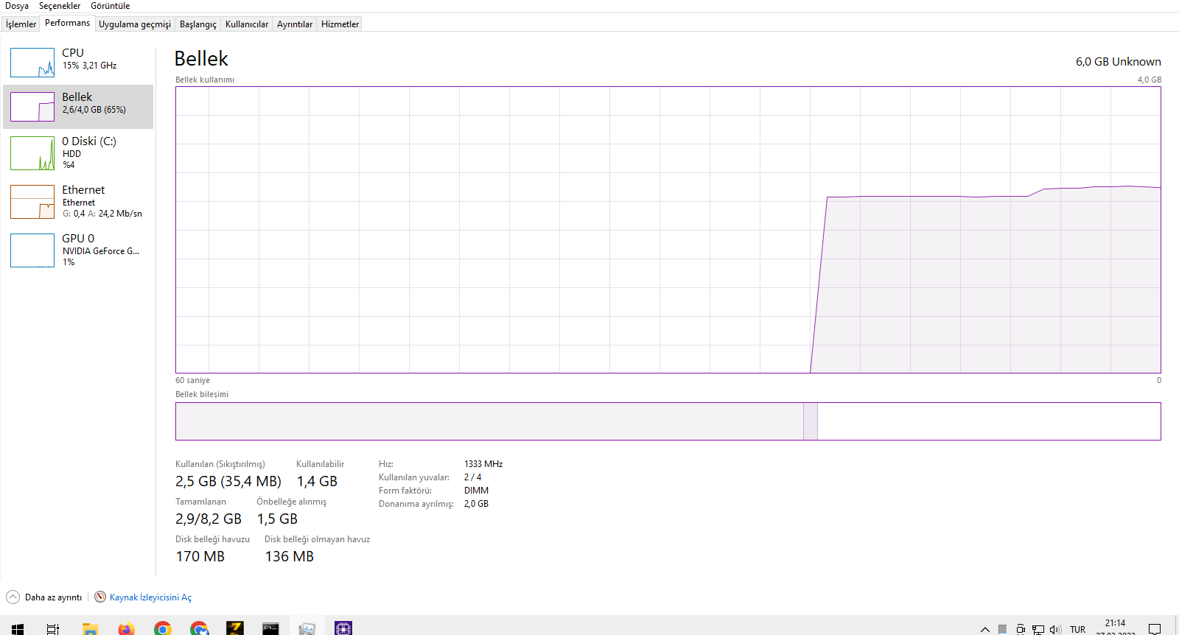Open the Kullanıcılar tab
The image size is (1179, 635).
[x=247, y=24]
